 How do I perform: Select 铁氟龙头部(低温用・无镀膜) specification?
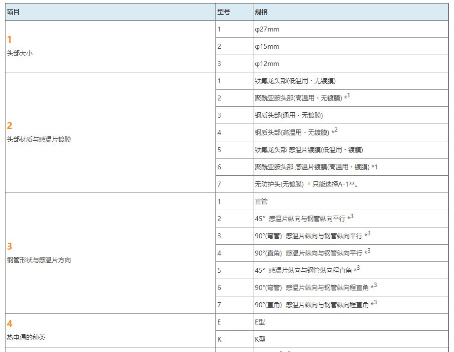[295, 81]
